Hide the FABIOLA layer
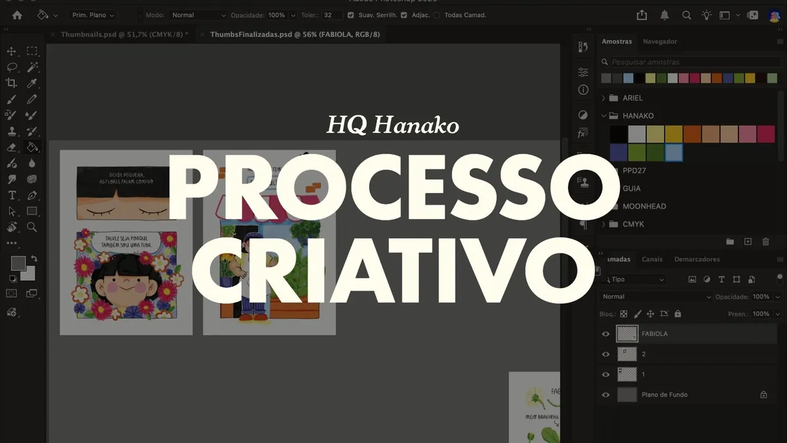The image size is (787, 443). pyautogui.click(x=605, y=334)
